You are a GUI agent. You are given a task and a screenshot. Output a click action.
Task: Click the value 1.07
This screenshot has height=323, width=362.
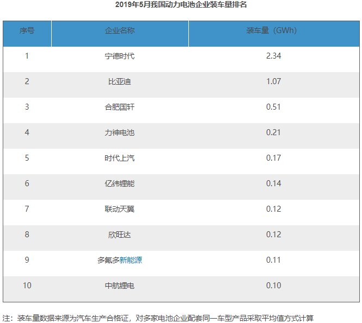pyautogui.click(x=274, y=81)
